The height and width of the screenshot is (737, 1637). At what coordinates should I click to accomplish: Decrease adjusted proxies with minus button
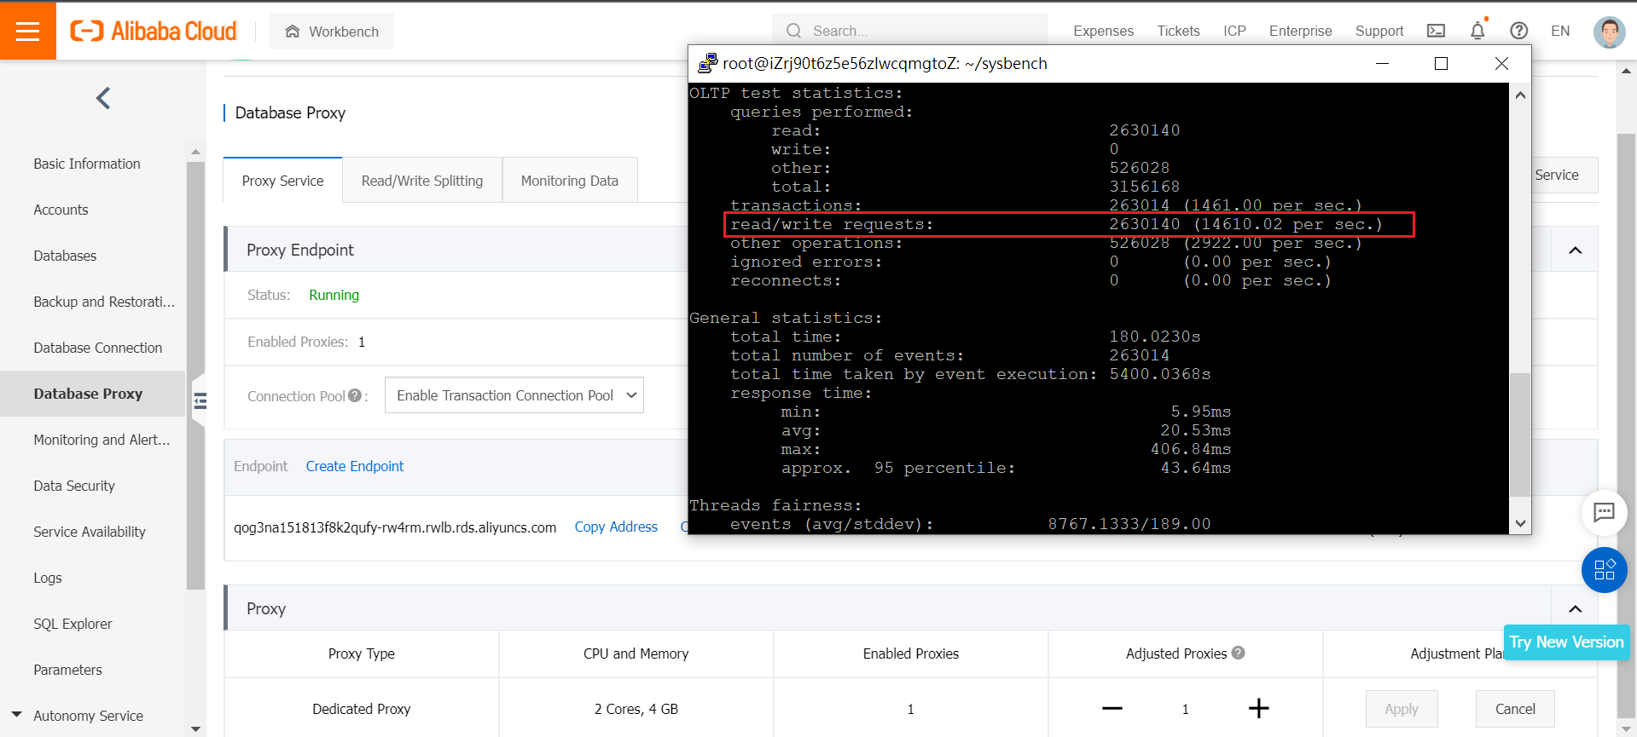[x=1112, y=709]
